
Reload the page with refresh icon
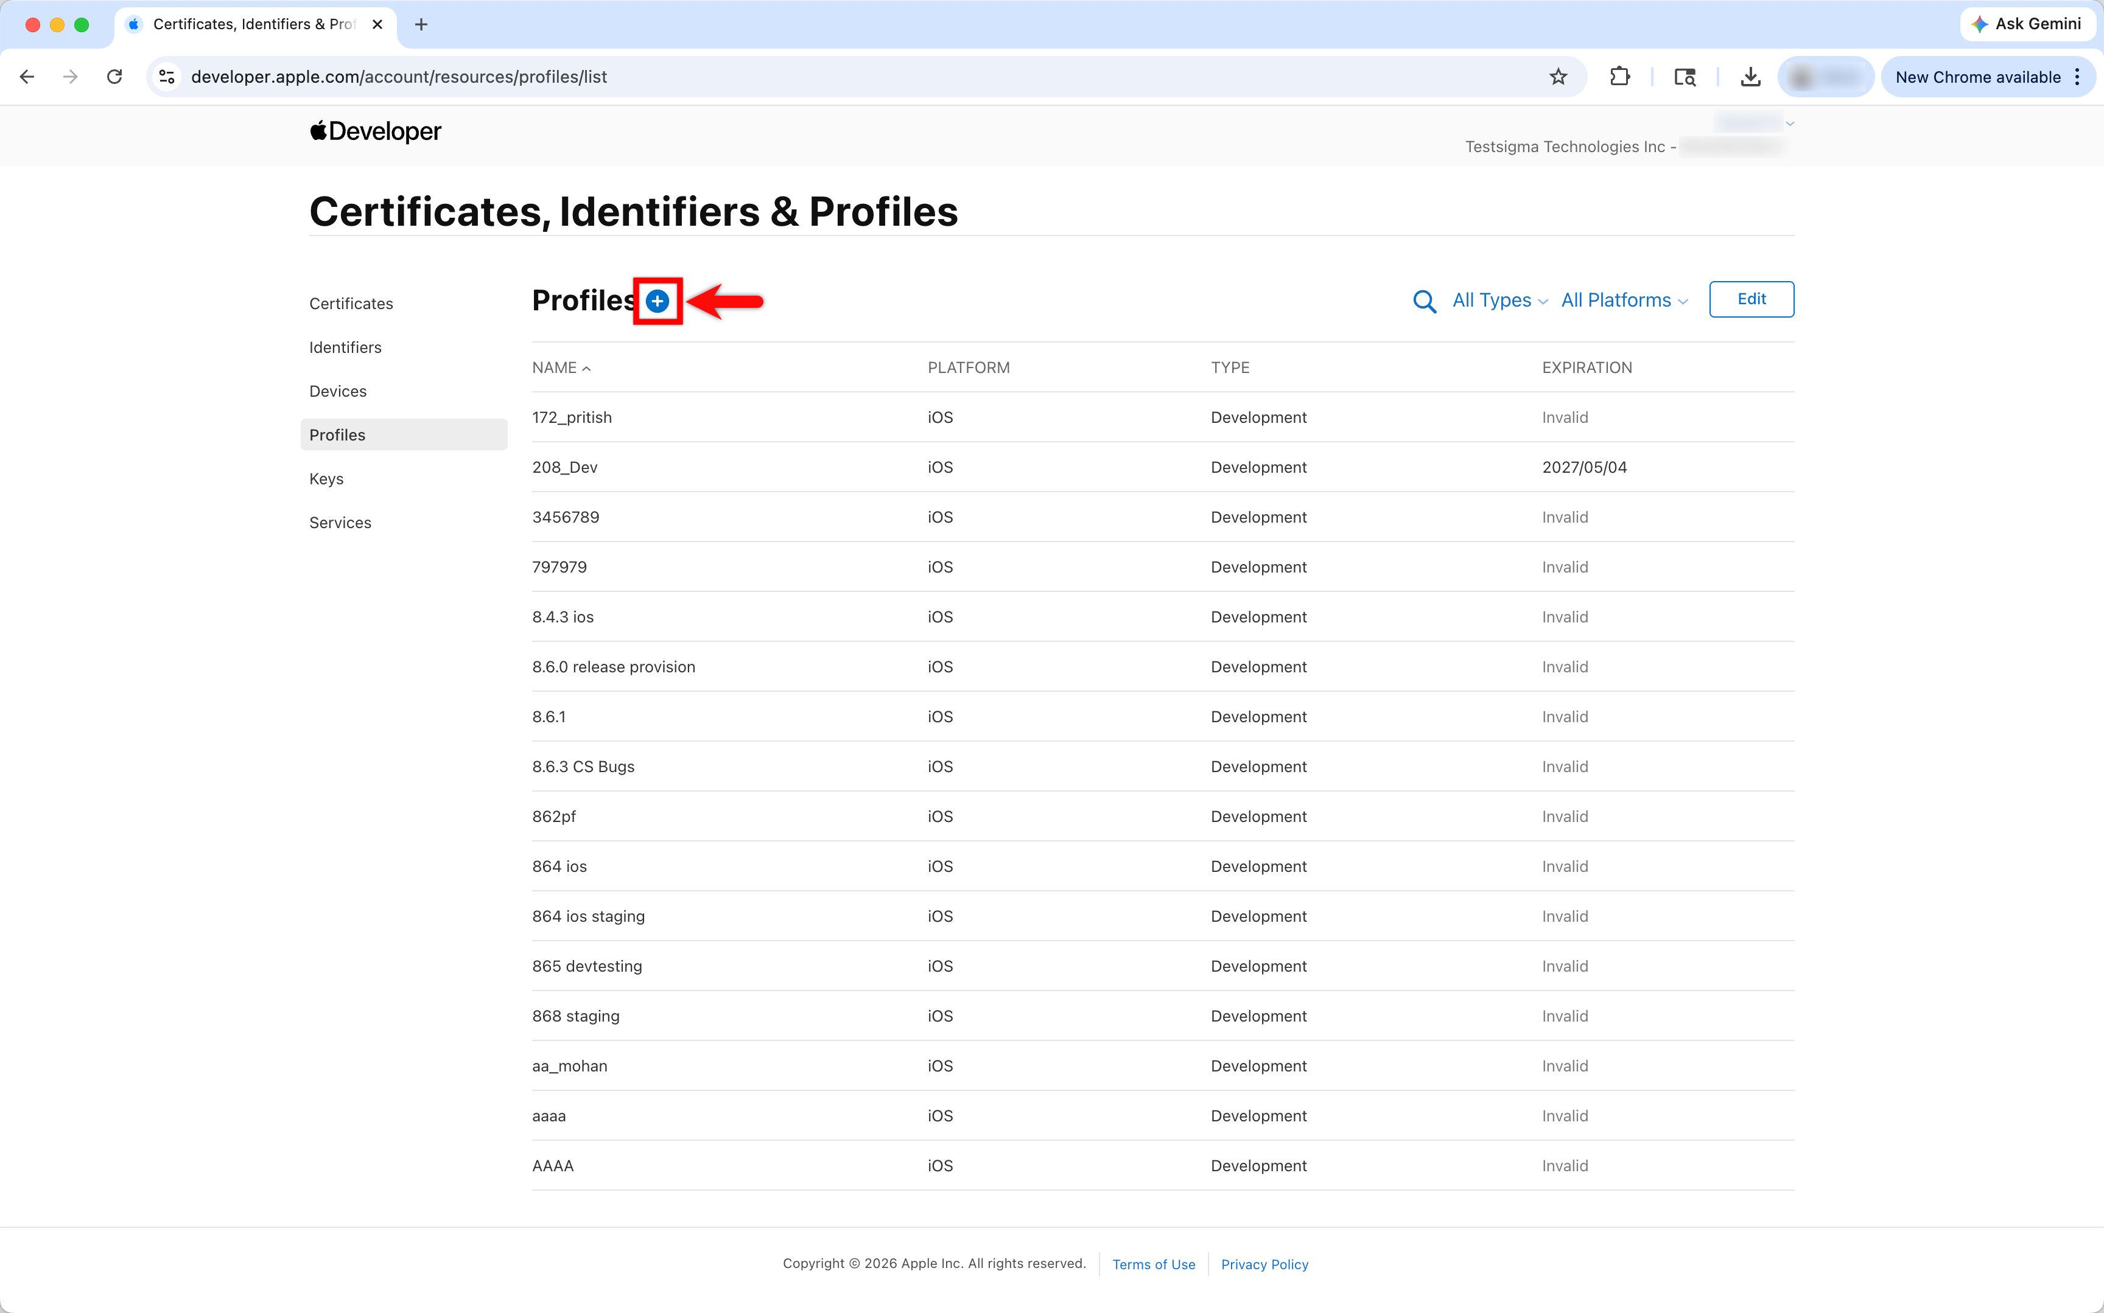114,77
